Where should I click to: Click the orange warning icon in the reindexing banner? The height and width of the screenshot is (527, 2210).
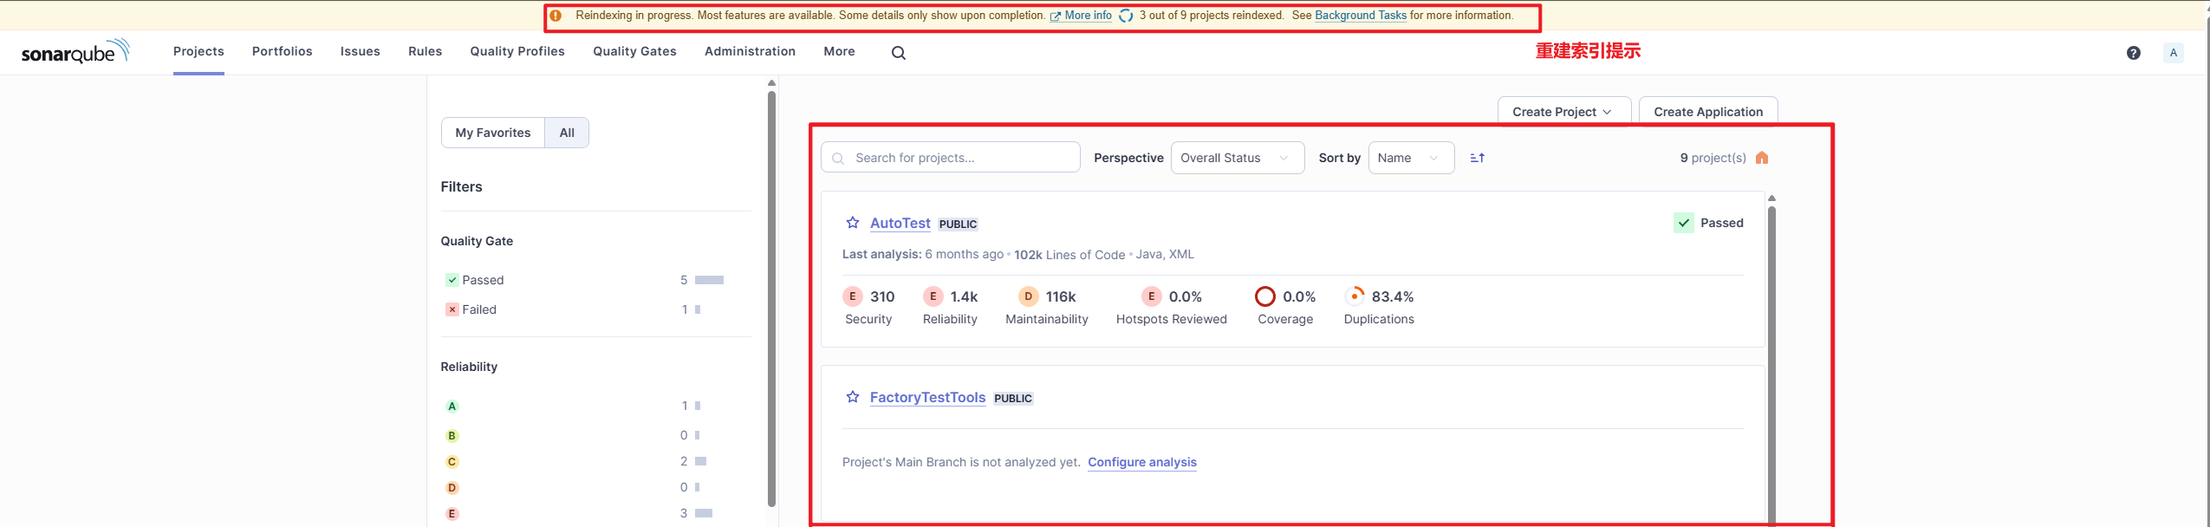556,16
